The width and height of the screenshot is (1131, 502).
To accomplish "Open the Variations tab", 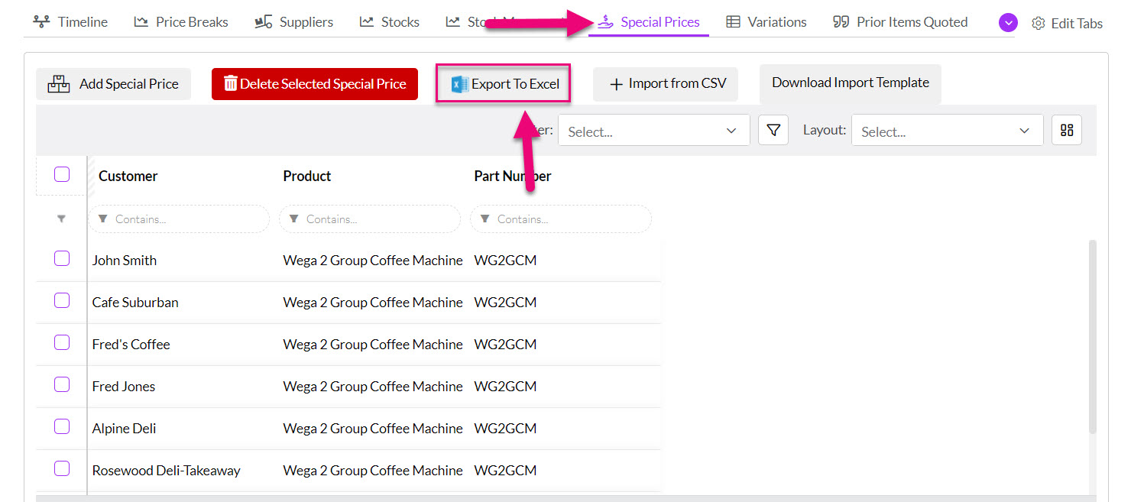I will pyautogui.click(x=766, y=22).
